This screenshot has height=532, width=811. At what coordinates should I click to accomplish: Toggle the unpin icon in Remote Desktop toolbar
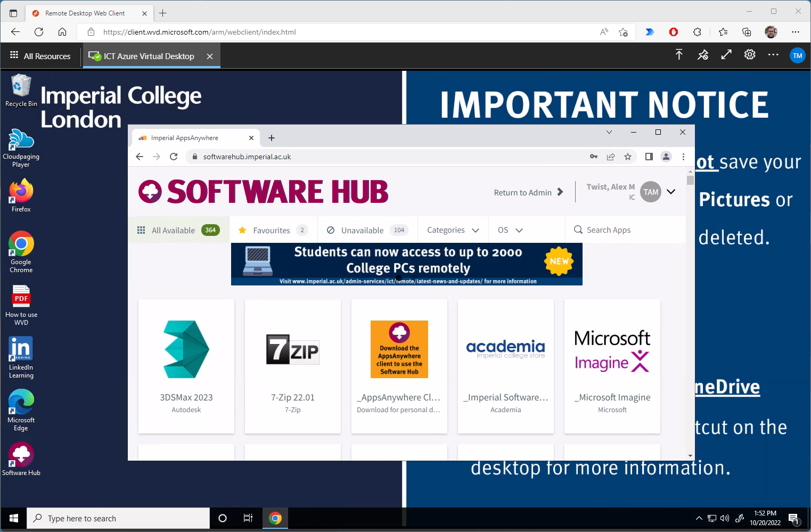[x=703, y=55]
